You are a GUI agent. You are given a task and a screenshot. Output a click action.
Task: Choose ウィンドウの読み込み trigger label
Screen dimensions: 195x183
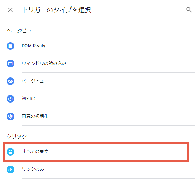(x=44, y=63)
